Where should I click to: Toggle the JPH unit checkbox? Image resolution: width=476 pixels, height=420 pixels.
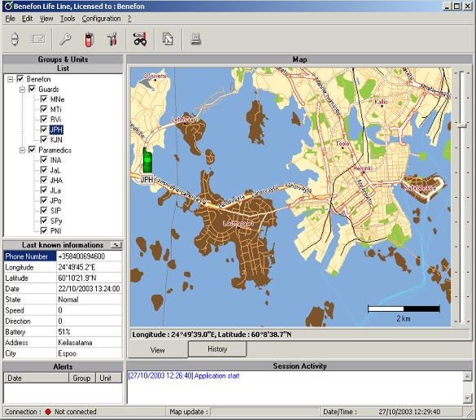(x=44, y=129)
